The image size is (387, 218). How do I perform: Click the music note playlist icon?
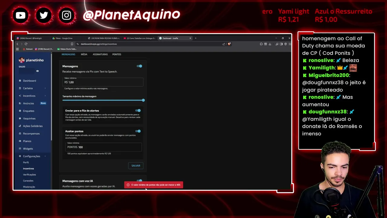277,44
